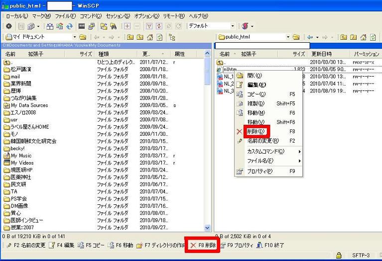Click the local panel back arrow
The image size is (382, 261).
(x=98, y=37)
